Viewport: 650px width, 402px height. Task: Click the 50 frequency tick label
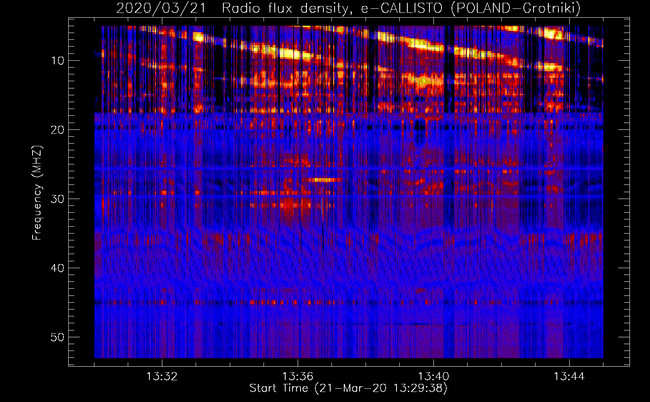(x=58, y=337)
